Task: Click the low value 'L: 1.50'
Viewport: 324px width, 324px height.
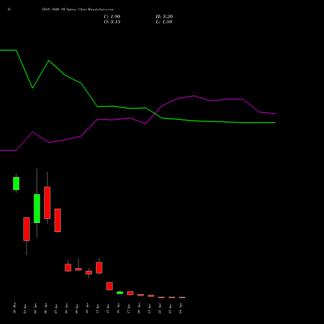Action: (x=164, y=22)
